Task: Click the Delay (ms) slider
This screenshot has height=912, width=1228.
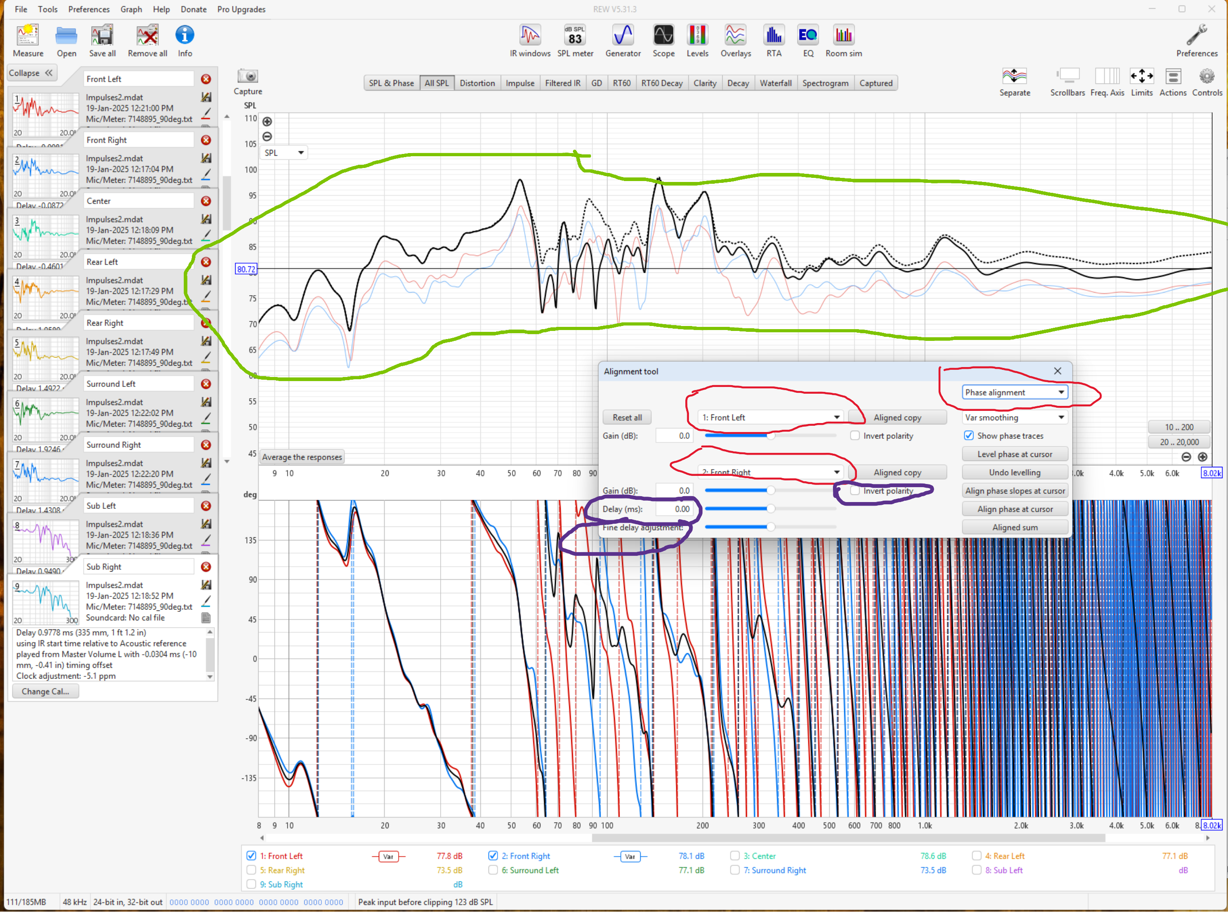Action: click(771, 509)
